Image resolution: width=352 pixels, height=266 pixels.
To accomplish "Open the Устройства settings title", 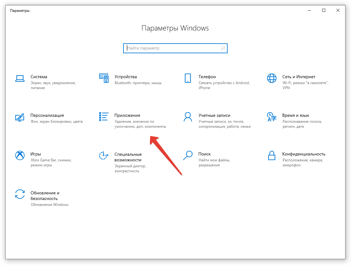I will (126, 77).
